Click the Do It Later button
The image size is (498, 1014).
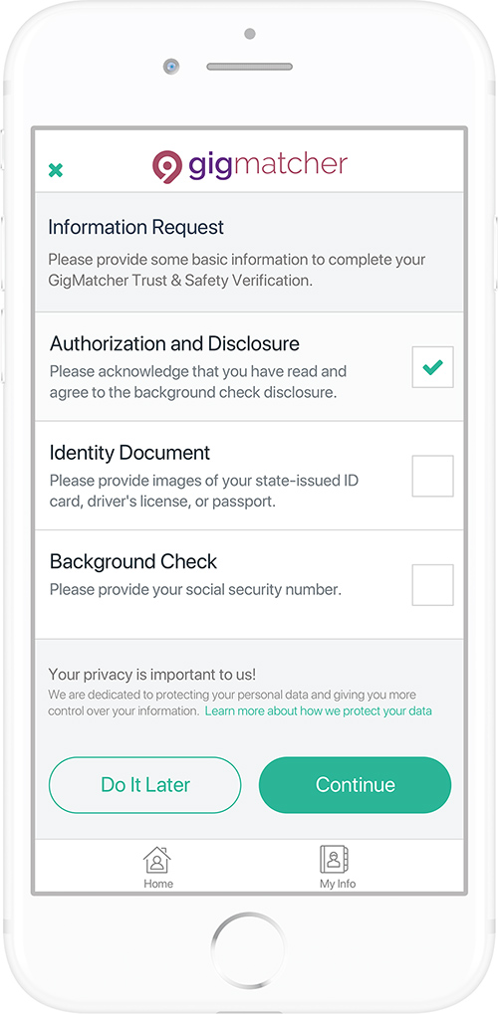(x=145, y=785)
